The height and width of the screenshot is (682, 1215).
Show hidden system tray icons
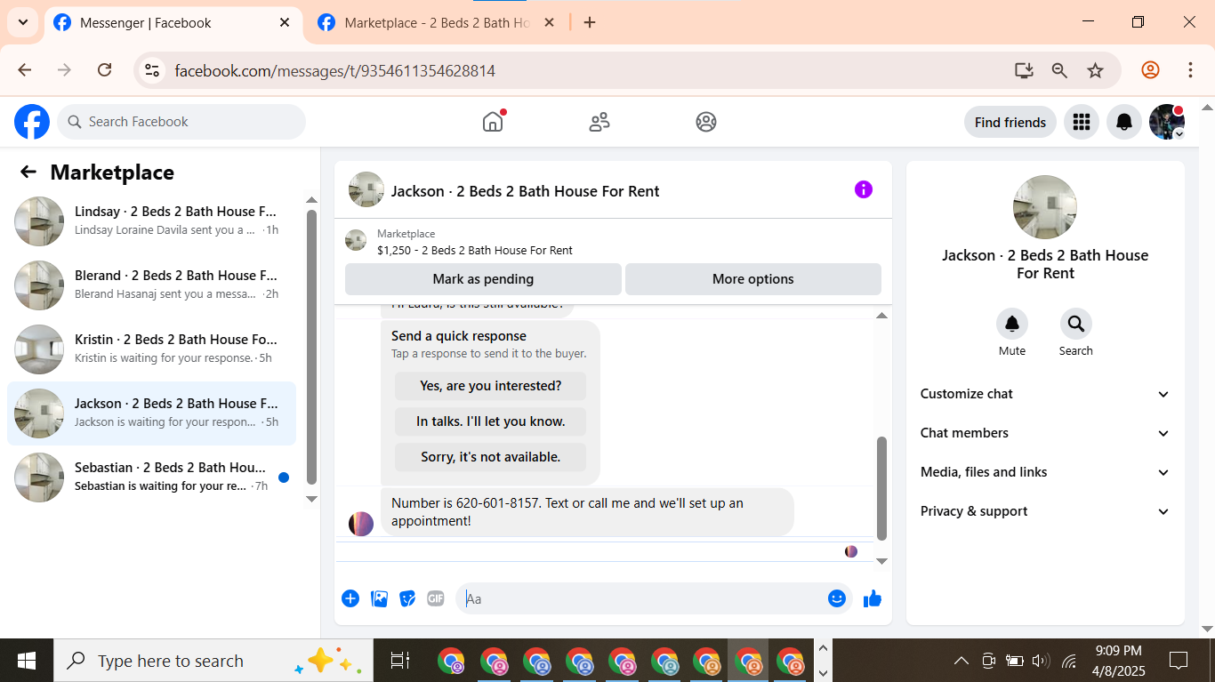962,661
